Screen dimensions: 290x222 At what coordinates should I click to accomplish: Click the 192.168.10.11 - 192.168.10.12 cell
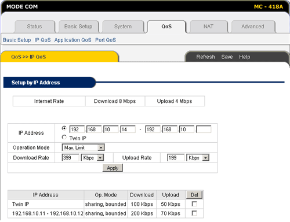click(x=46, y=213)
